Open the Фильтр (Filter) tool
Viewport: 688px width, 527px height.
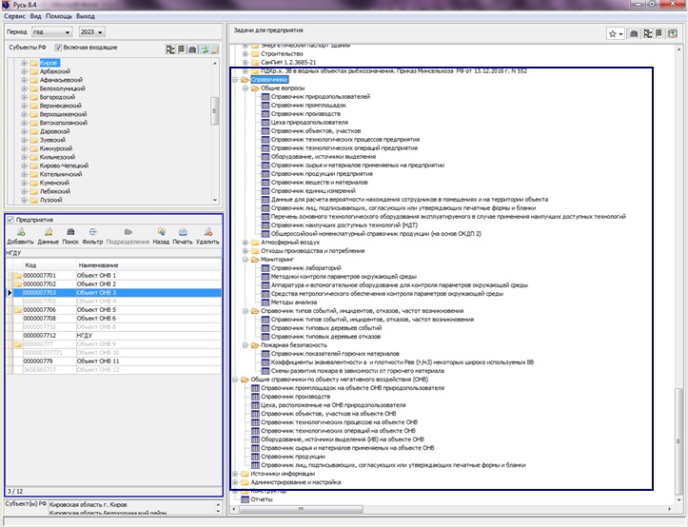94,233
